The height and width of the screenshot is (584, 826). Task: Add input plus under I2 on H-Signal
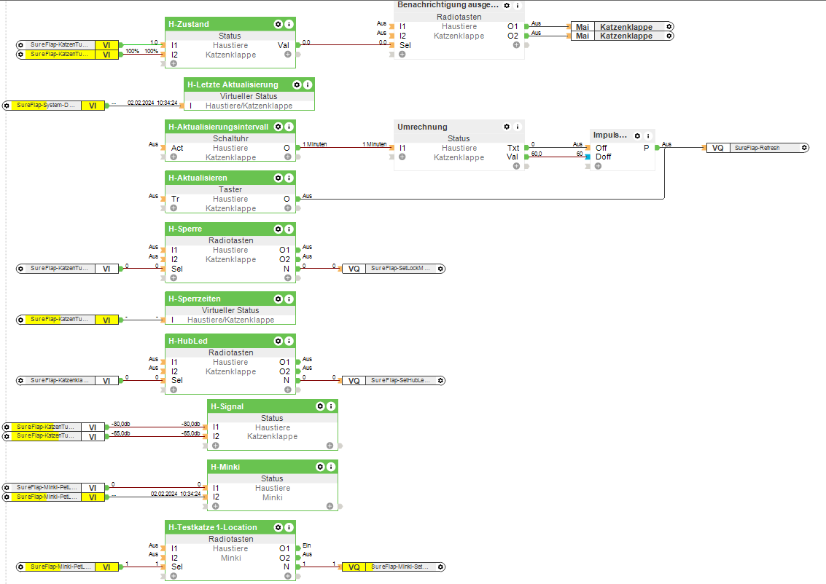(216, 446)
